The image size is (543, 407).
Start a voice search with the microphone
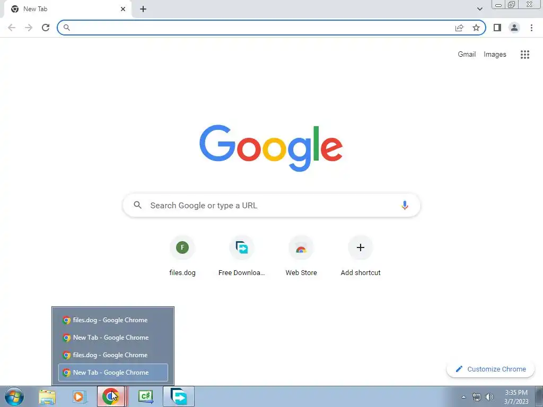click(x=405, y=205)
